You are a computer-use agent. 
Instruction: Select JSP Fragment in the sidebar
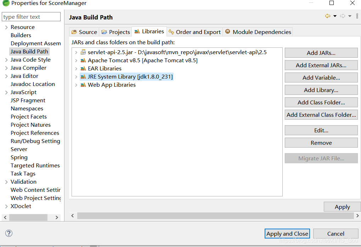click(28, 100)
